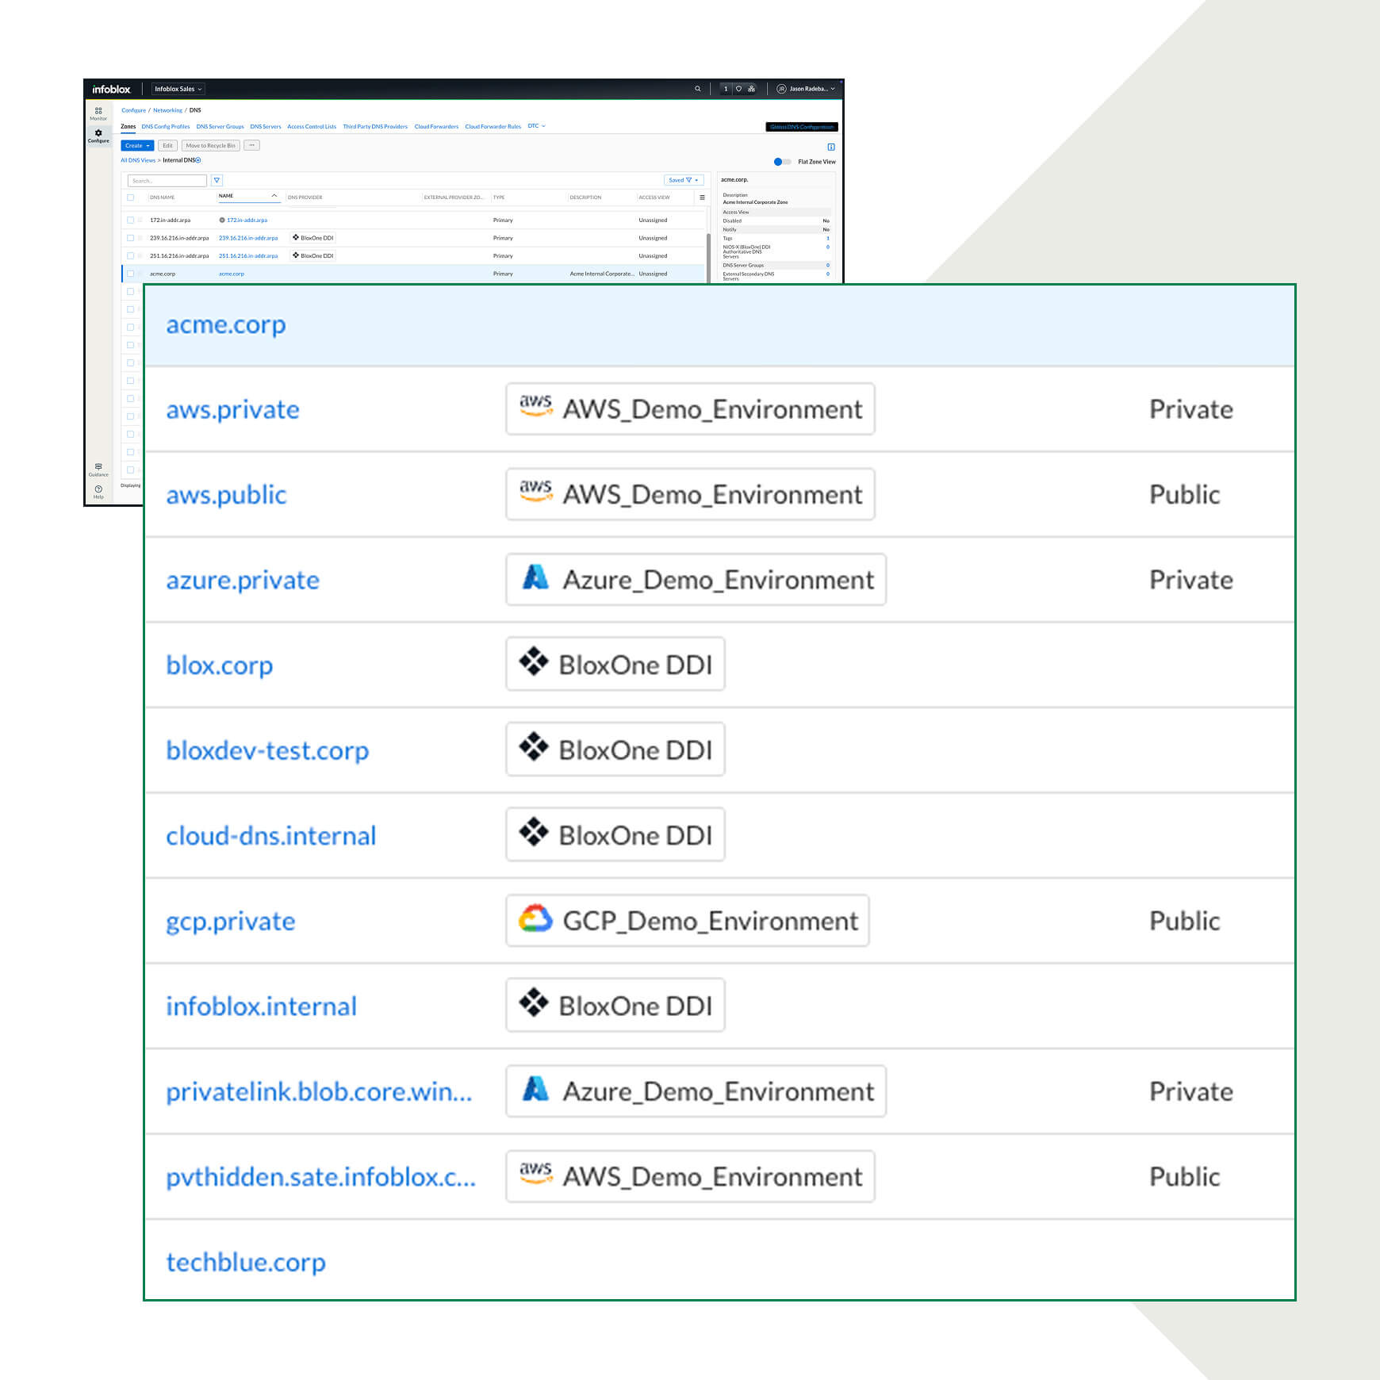Open the Infoblox Sales account dropdown
The image size is (1380, 1380).
178,89
